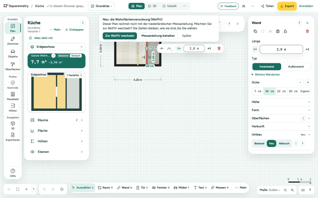
Task: Click the yellow Export button
Action: pyautogui.click(x=287, y=6)
